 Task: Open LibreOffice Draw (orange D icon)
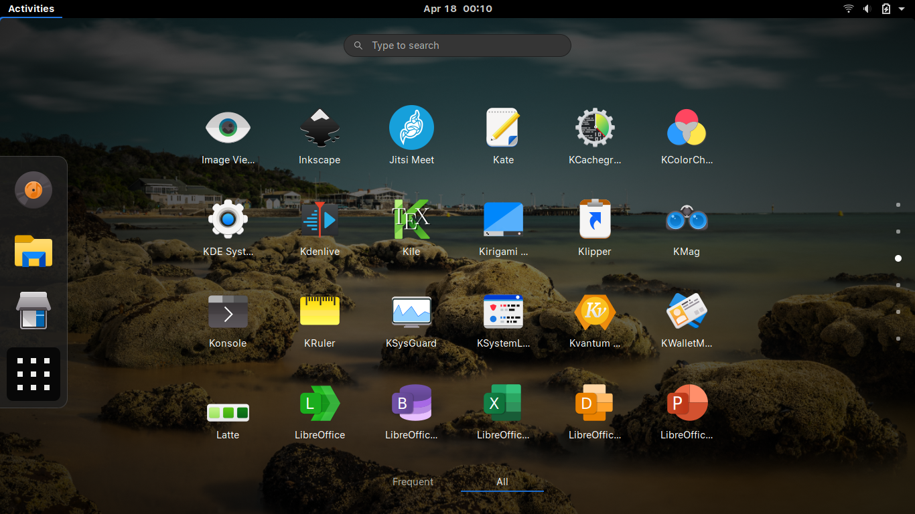pos(595,403)
